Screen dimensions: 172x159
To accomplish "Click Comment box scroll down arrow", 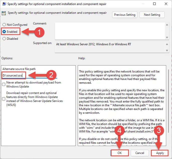I will click(x=167, y=37).
